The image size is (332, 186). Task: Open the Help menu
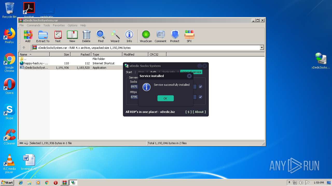(x=83, y=25)
